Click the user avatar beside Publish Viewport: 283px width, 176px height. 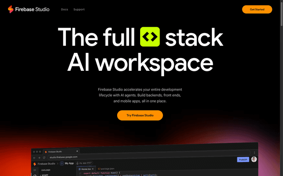pyautogui.click(x=254, y=159)
